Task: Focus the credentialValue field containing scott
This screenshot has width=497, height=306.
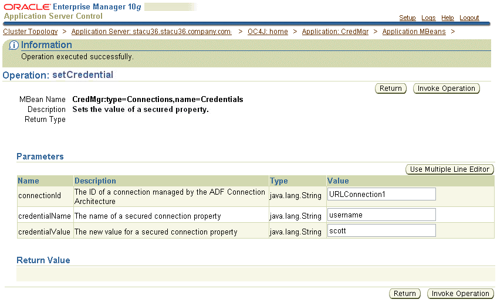Action: pyautogui.click(x=381, y=230)
